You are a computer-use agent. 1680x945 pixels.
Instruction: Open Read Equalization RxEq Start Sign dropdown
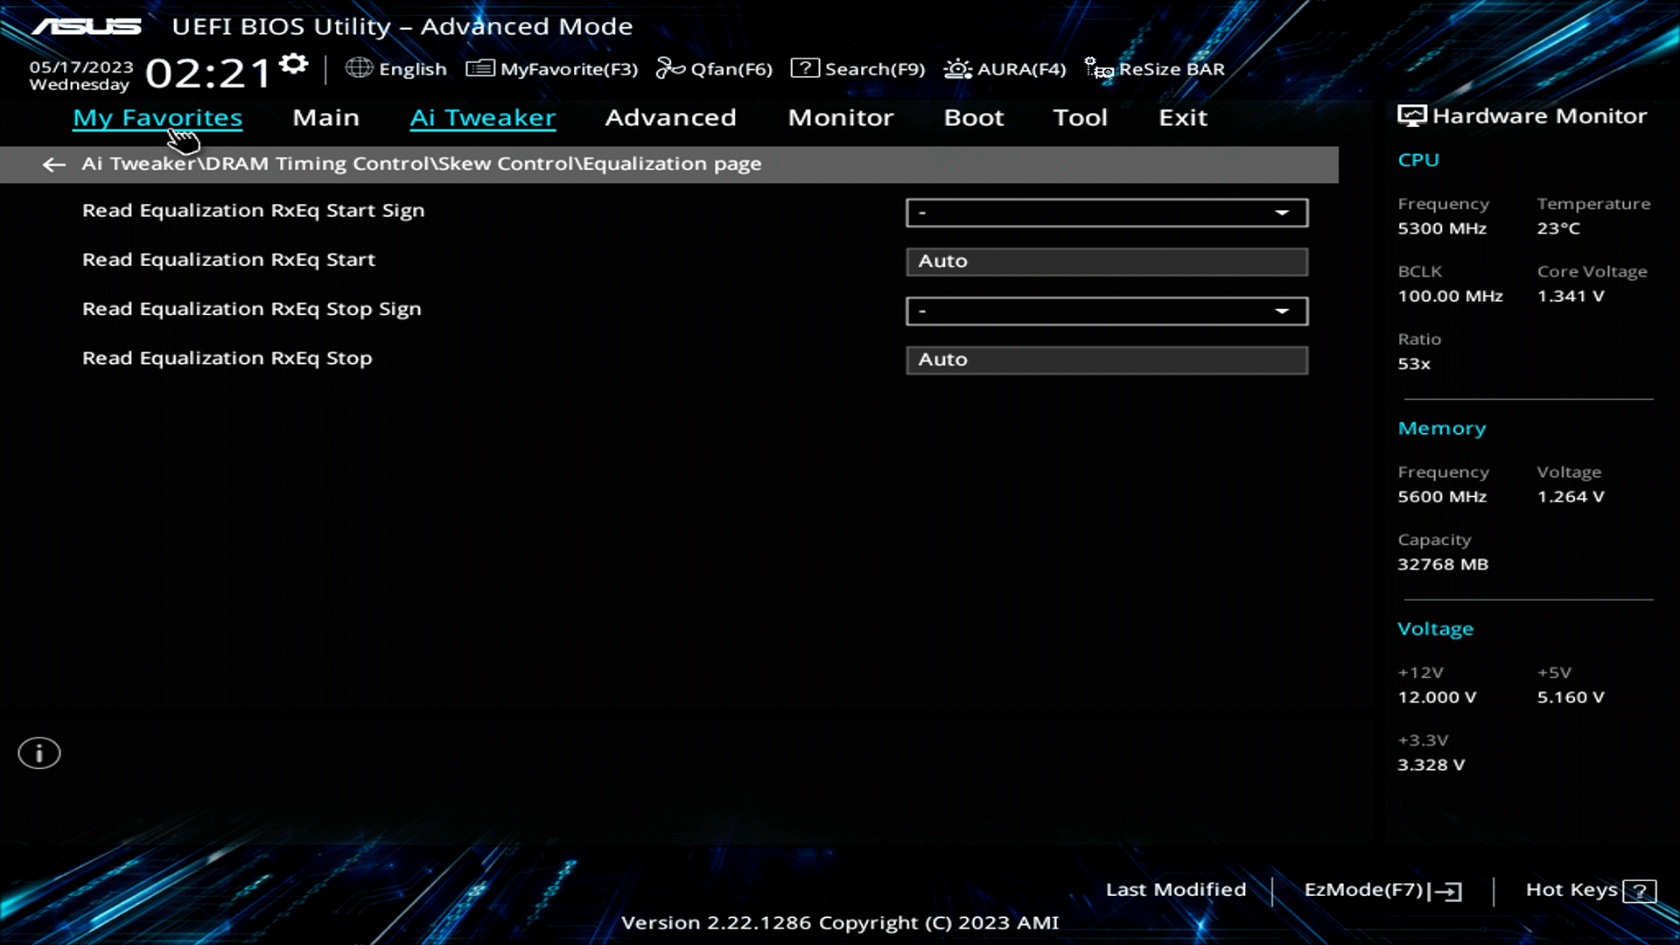click(1106, 213)
